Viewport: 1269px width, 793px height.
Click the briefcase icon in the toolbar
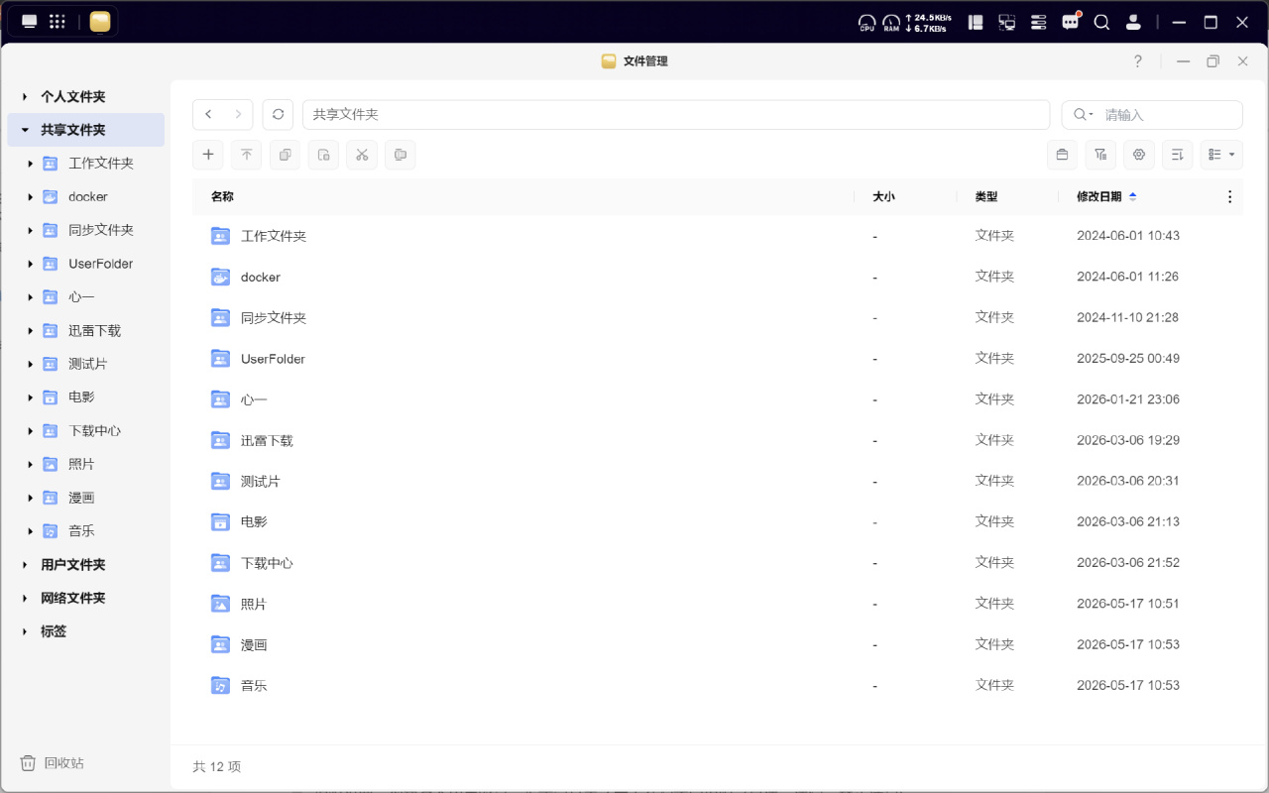(x=1062, y=155)
